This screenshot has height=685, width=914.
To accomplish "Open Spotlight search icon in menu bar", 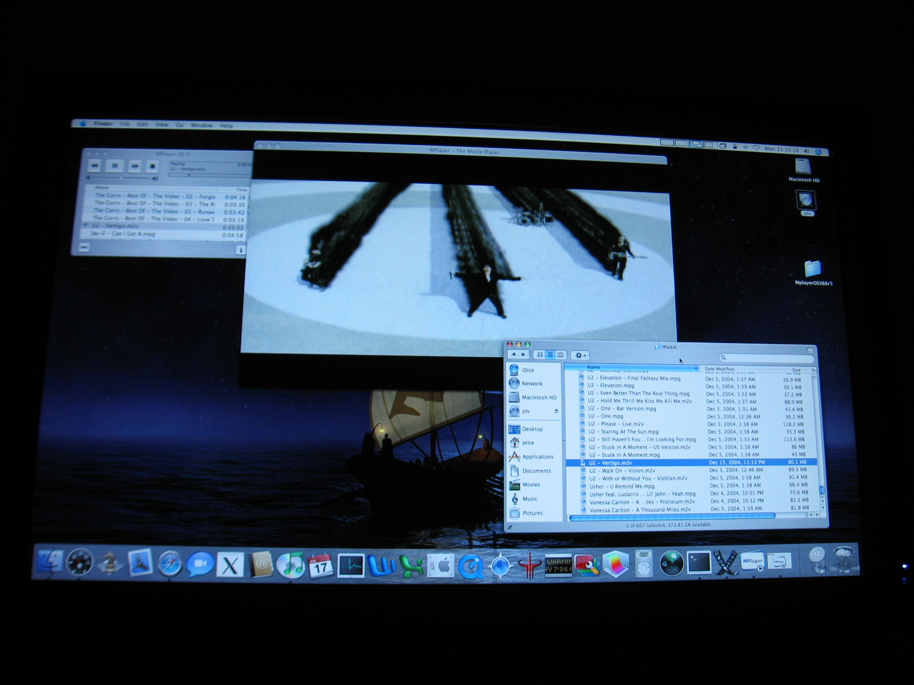I will 818,152.
